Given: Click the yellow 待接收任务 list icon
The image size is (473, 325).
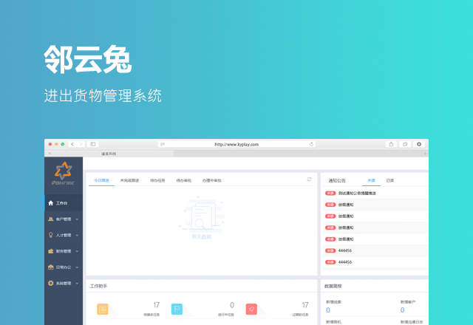Looking at the screenshot, I should [103, 309].
